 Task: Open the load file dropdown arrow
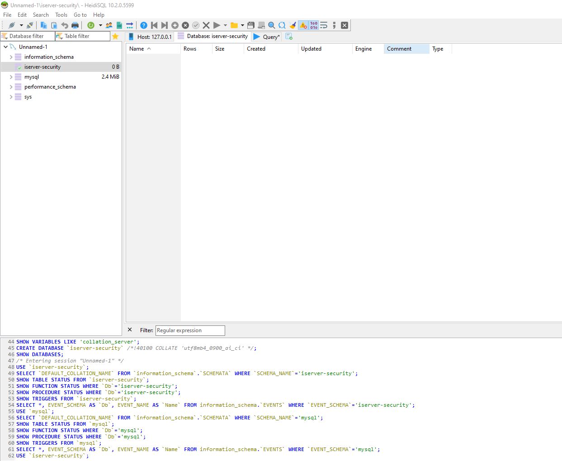[x=243, y=25]
